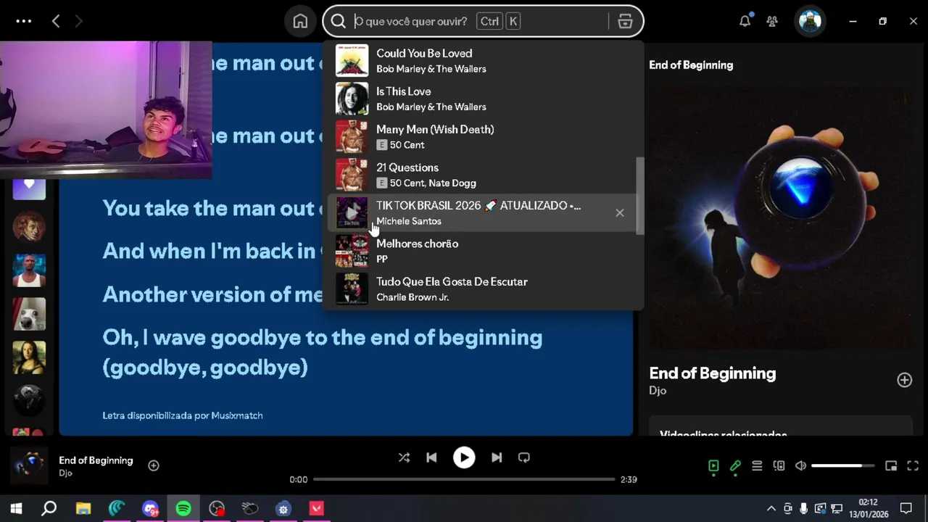
Task: Open the Chopin portrait item in sidebar
Action: tap(29, 227)
